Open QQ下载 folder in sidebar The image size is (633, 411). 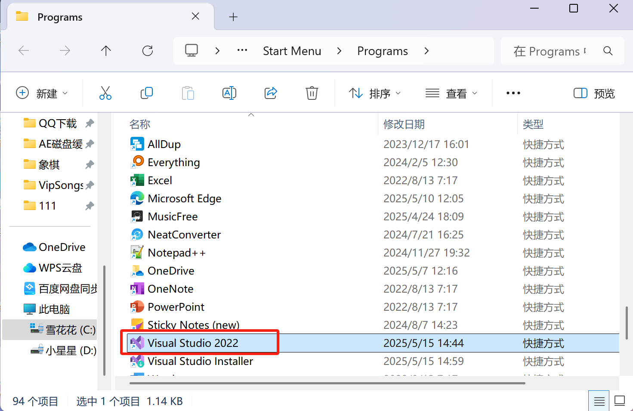pos(58,124)
